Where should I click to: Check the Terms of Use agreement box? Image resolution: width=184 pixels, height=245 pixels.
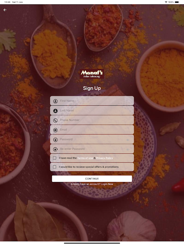(x=55, y=158)
